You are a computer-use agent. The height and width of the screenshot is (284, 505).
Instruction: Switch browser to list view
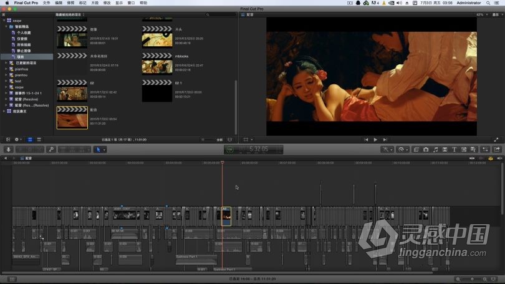click(x=39, y=140)
